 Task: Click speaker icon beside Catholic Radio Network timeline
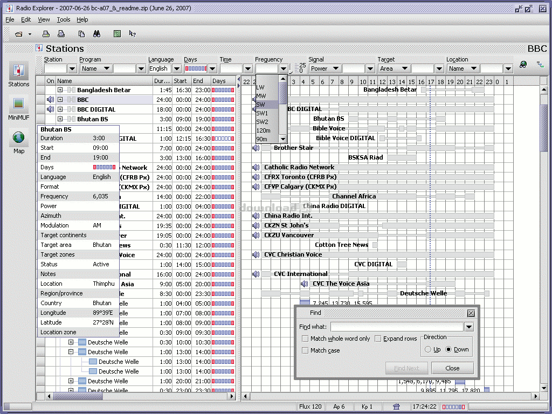pyautogui.click(x=256, y=167)
